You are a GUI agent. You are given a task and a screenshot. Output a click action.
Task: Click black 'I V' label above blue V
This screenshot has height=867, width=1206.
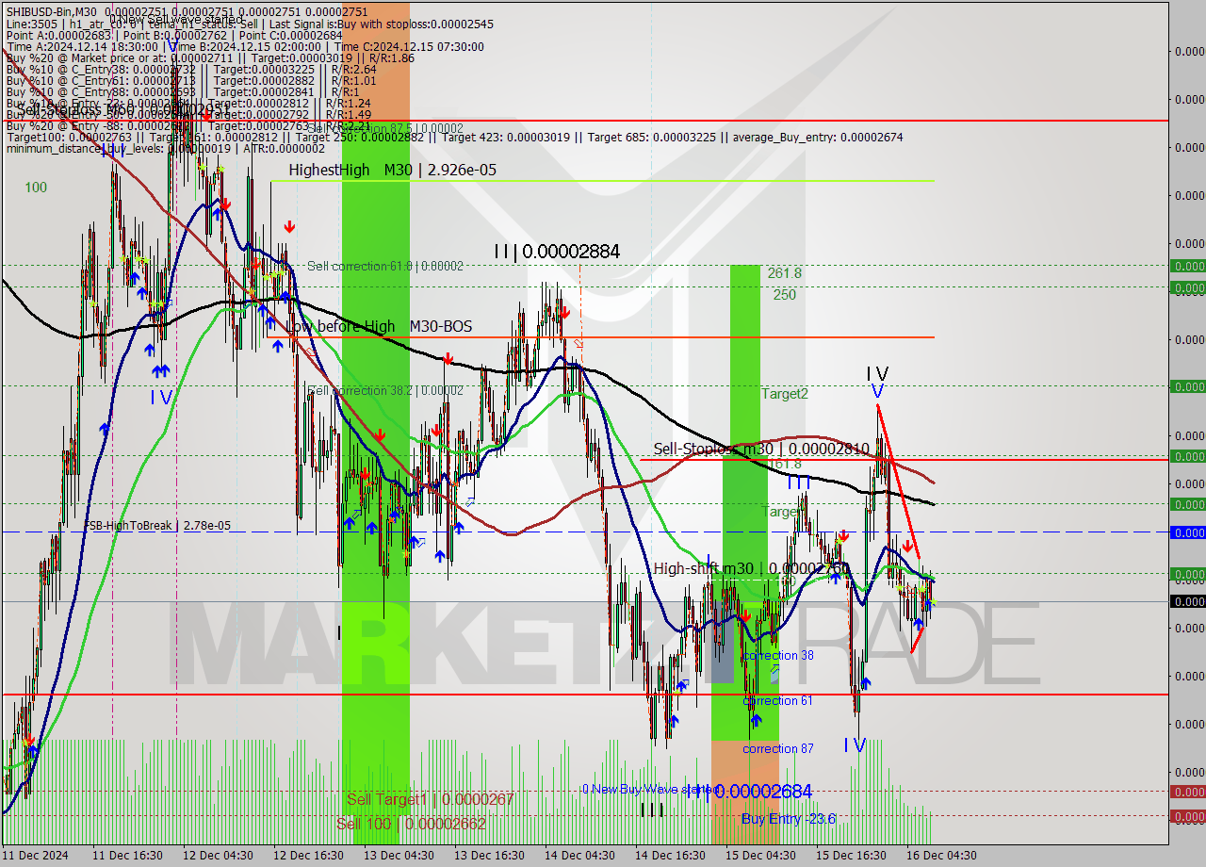tap(876, 374)
